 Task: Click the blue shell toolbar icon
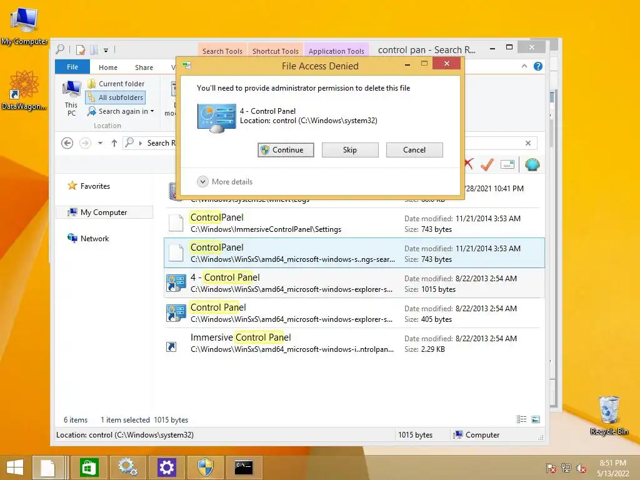click(532, 164)
